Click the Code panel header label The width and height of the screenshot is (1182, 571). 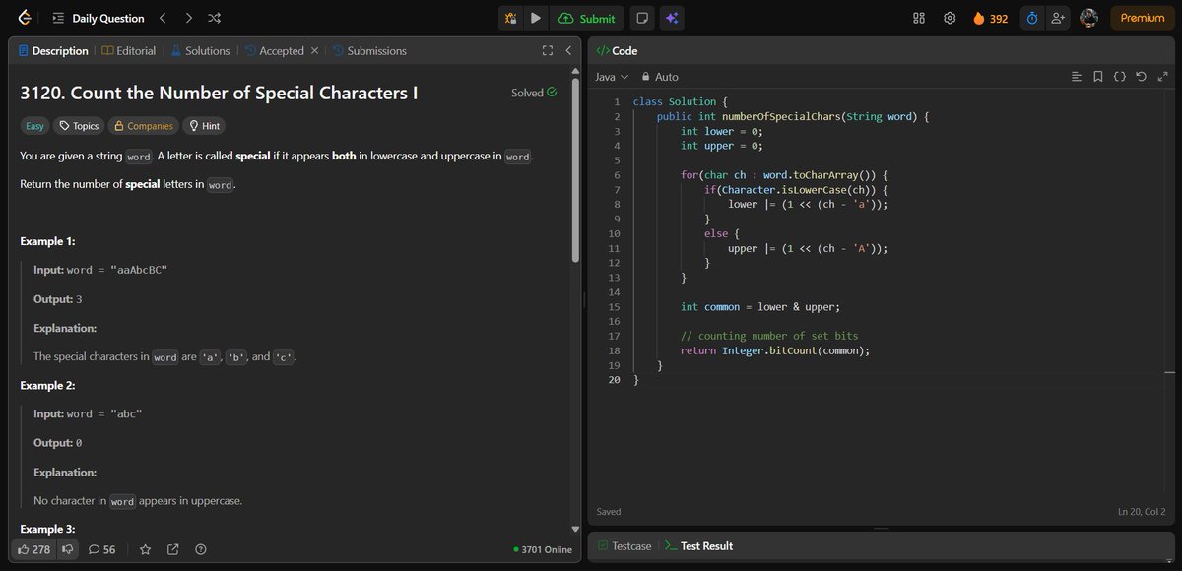click(617, 50)
